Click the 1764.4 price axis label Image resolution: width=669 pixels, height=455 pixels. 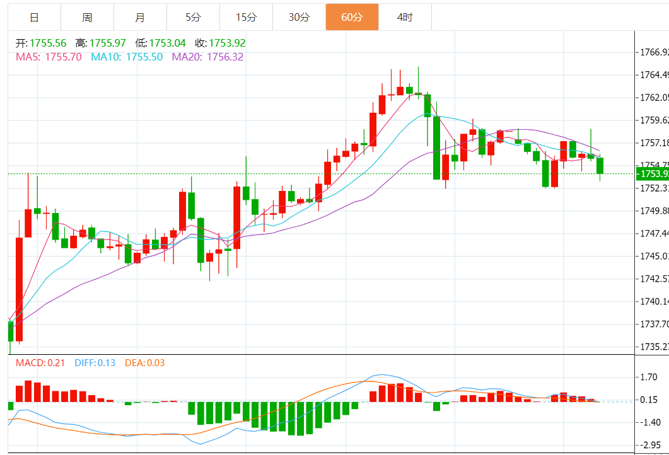654,75
